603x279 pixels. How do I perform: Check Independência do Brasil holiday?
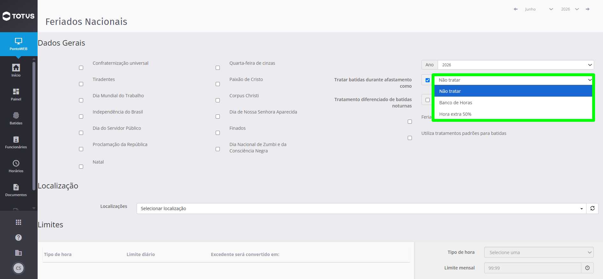(81, 117)
